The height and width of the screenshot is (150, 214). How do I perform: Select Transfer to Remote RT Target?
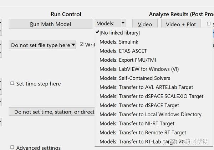[143, 133]
